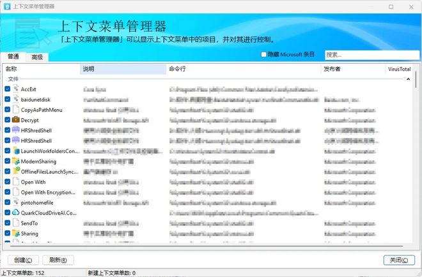Select the Open With Encryption... row name

coord(48,192)
